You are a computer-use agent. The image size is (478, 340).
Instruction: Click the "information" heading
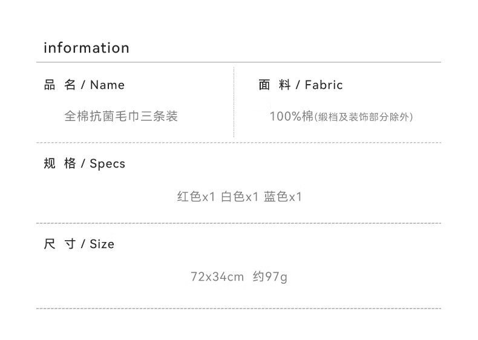(87, 48)
